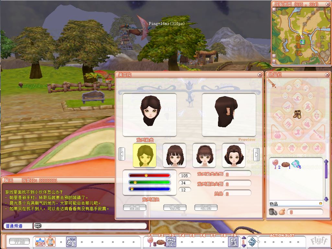Click 确定 to confirm hairstyle
The height and width of the screenshot is (249, 332).
point(175,208)
